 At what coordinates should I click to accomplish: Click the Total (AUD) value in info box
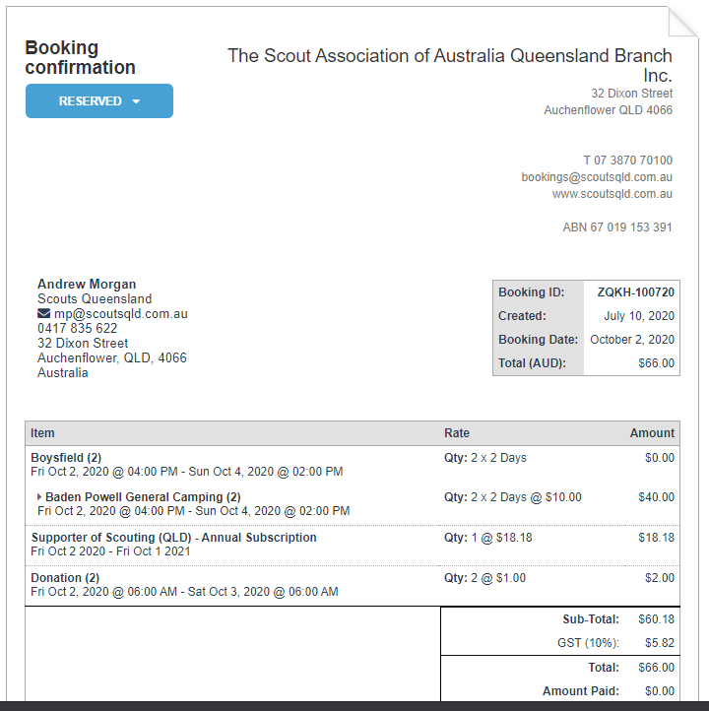click(x=657, y=363)
